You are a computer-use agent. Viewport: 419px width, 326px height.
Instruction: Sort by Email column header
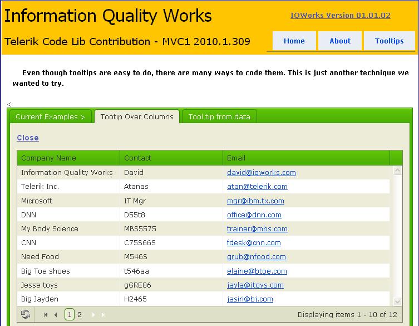[x=306, y=158]
